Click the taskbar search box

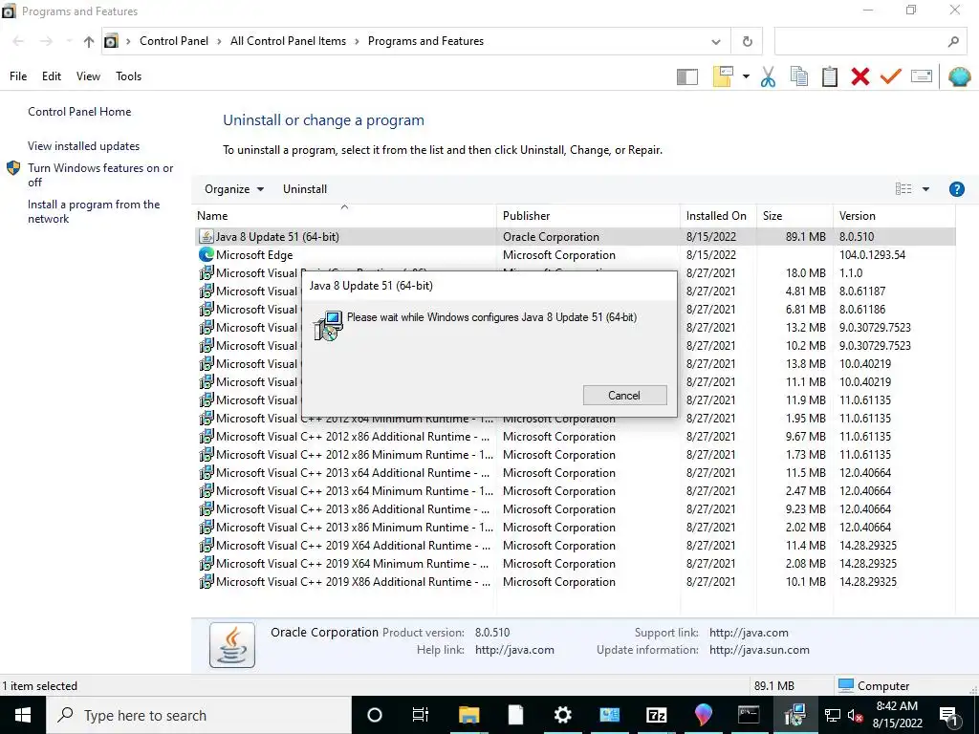pyautogui.click(x=199, y=715)
